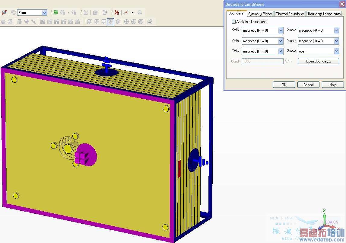Click the red diagonal line pick icon
346x243 pixels.
coord(126,12)
